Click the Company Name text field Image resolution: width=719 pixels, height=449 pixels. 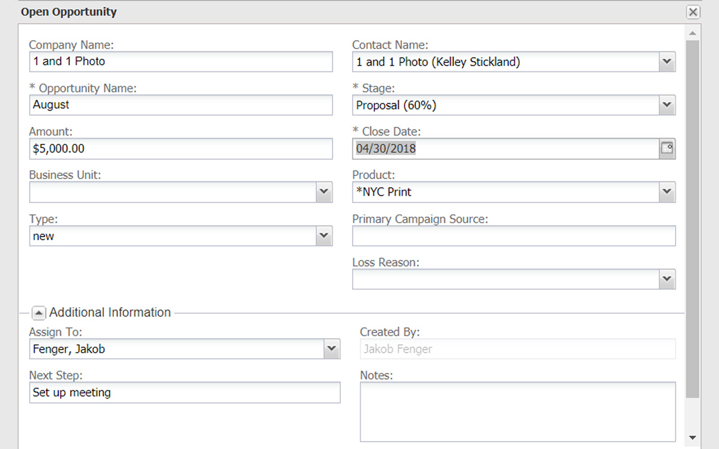coord(180,62)
